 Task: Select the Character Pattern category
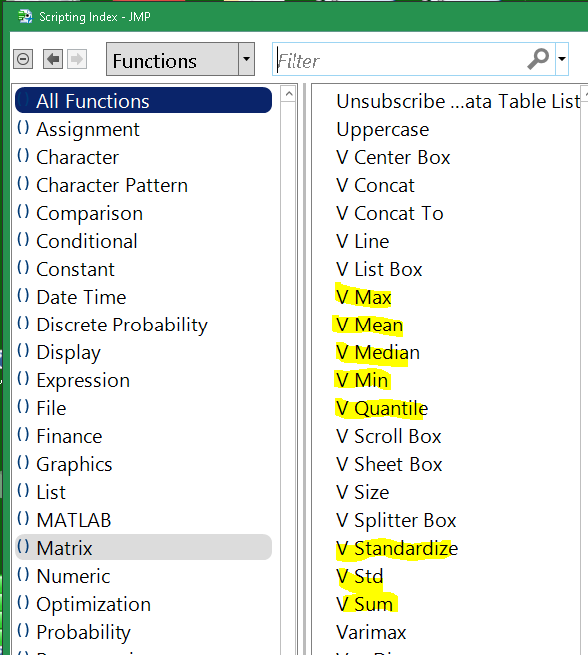(112, 185)
